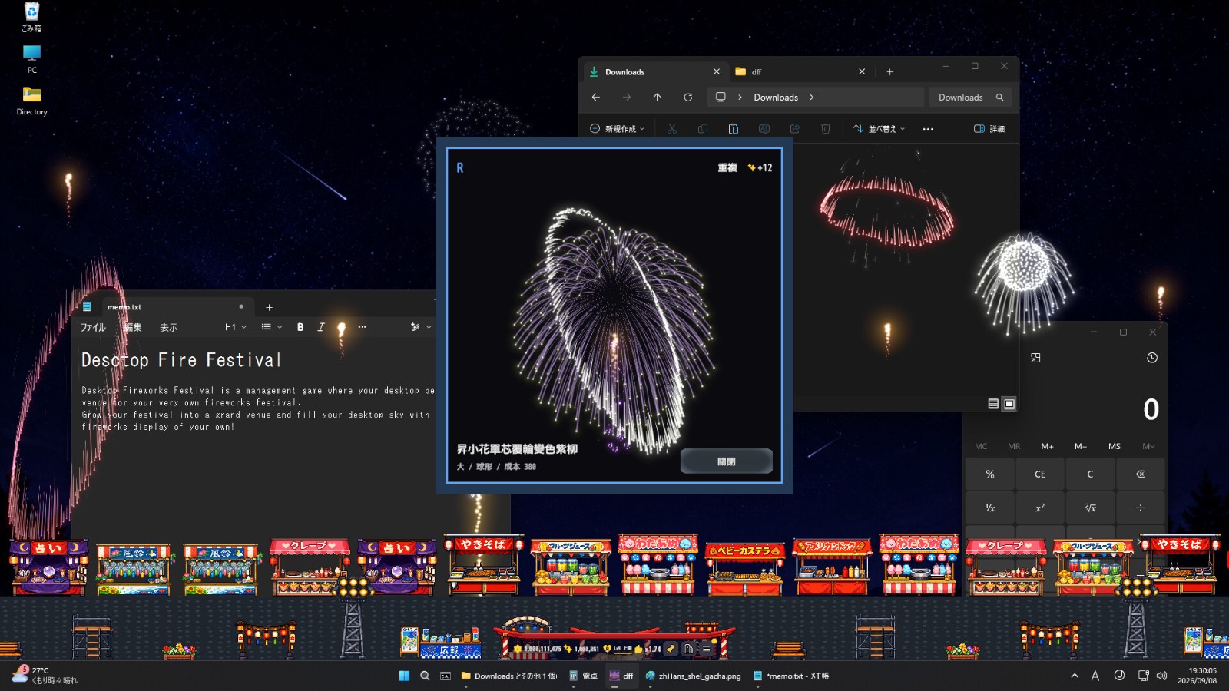Viewport: 1229px width, 691px height.
Task: Click calculator keep-on-top icon
Action: click(1035, 358)
